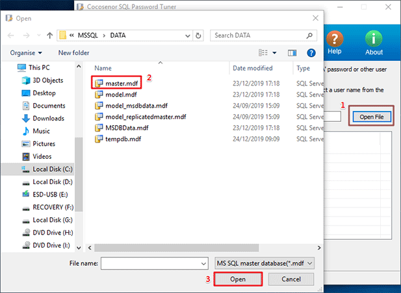401x293 pixels.
Task: Click master.mdf date 23/12/2019 17:18
Action: (256, 84)
